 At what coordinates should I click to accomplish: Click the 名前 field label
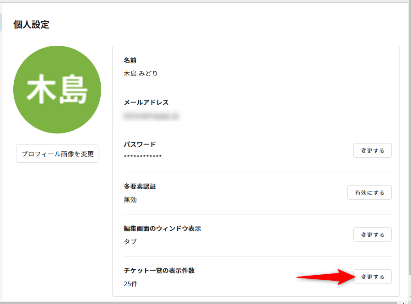(130, 60)
